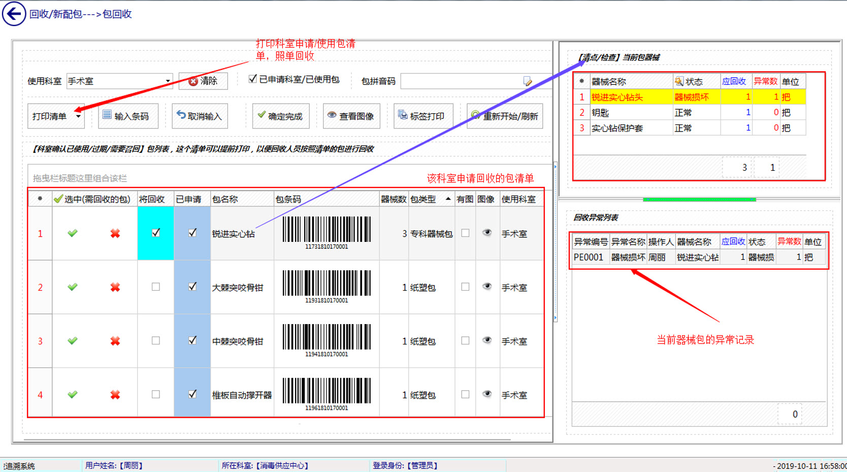Click red X icon in row 2
847x472 pixels.
coord(115,287)
